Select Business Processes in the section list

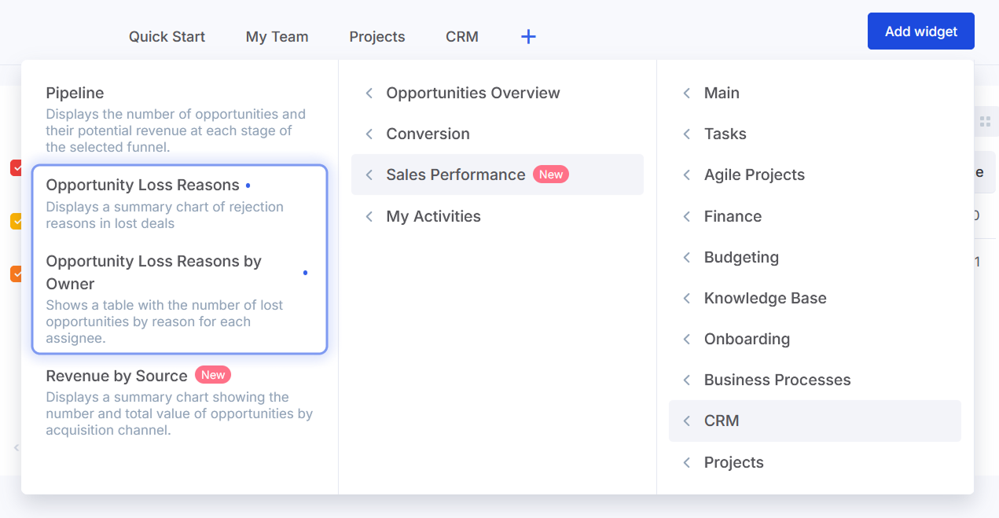click(777, 380)
